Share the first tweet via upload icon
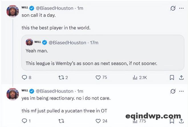The image size is (188, 127). pos(181,78)
